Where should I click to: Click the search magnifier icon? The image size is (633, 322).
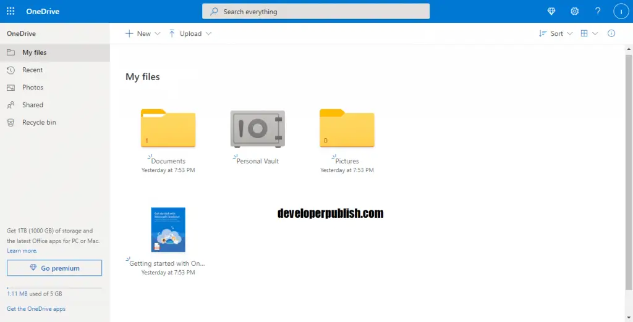point(214,11)
